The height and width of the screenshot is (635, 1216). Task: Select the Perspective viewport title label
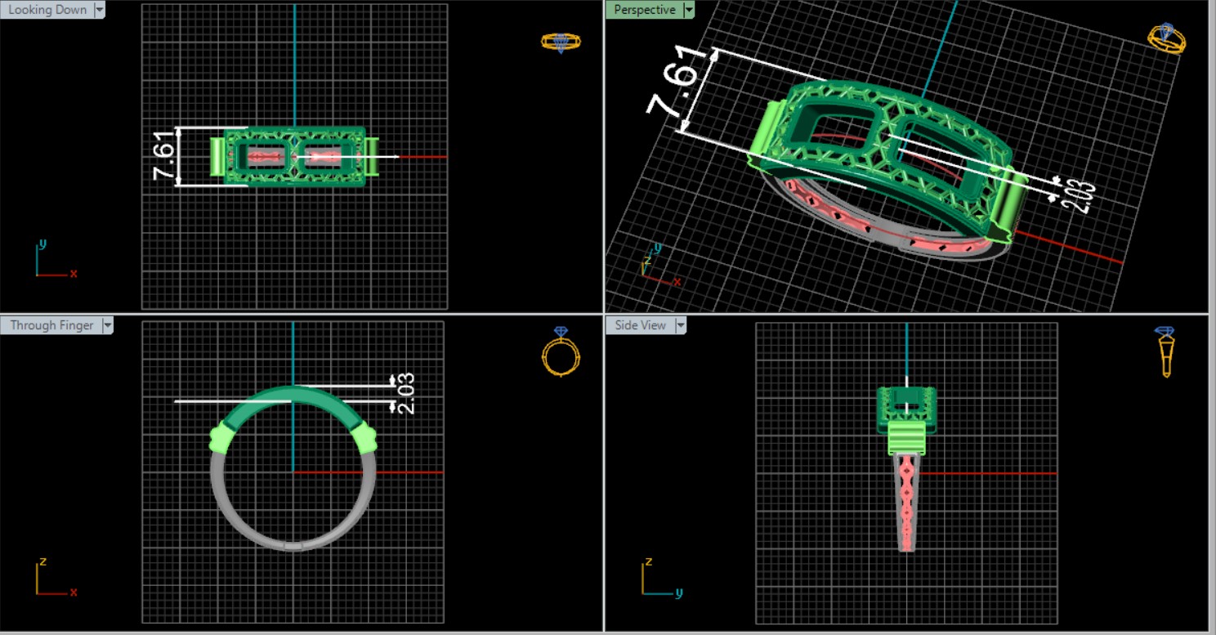coord(644,10)
